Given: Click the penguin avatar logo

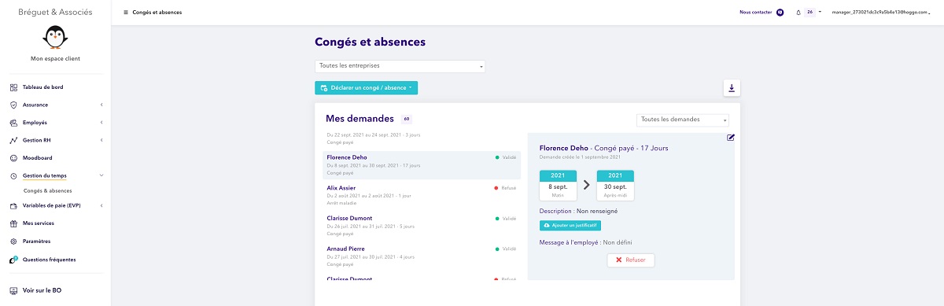Looking at the screenshot, I should (55, 38).
